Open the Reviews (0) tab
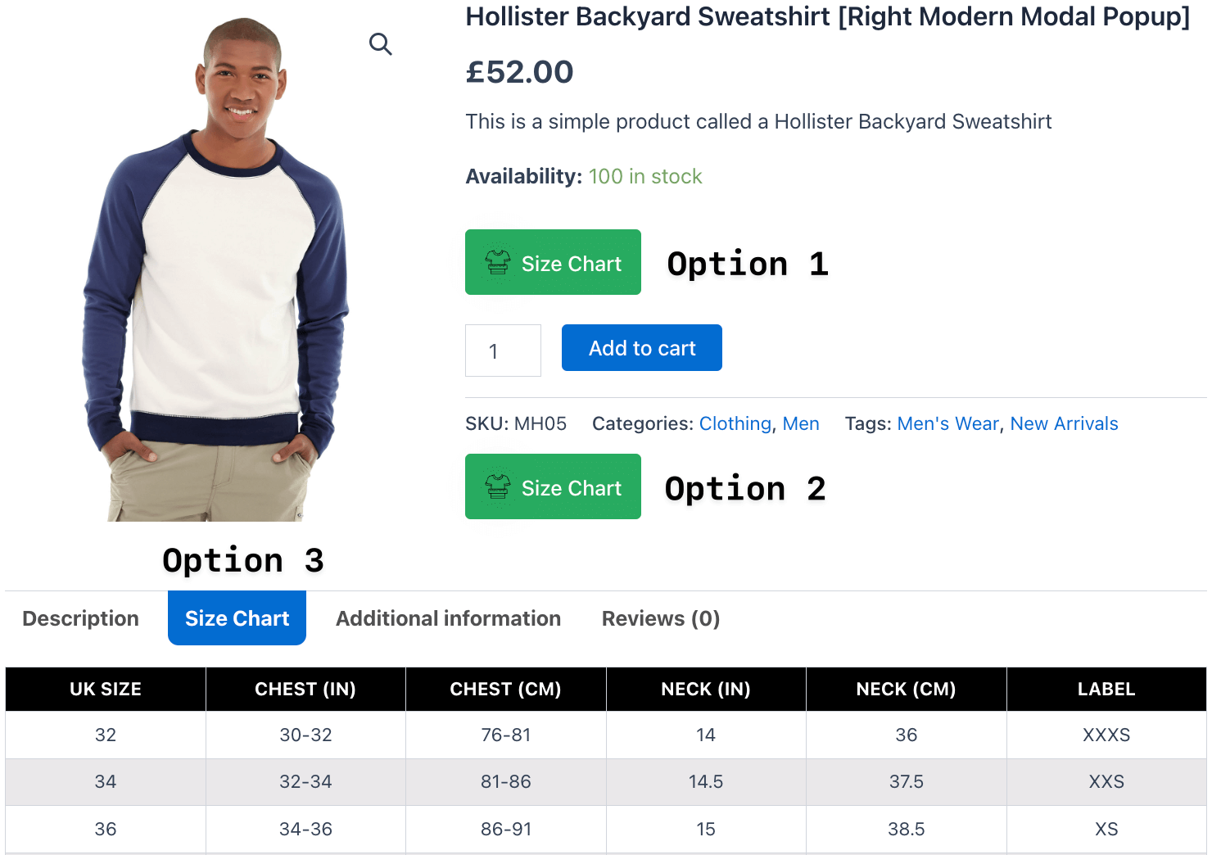 click(661, 618)
